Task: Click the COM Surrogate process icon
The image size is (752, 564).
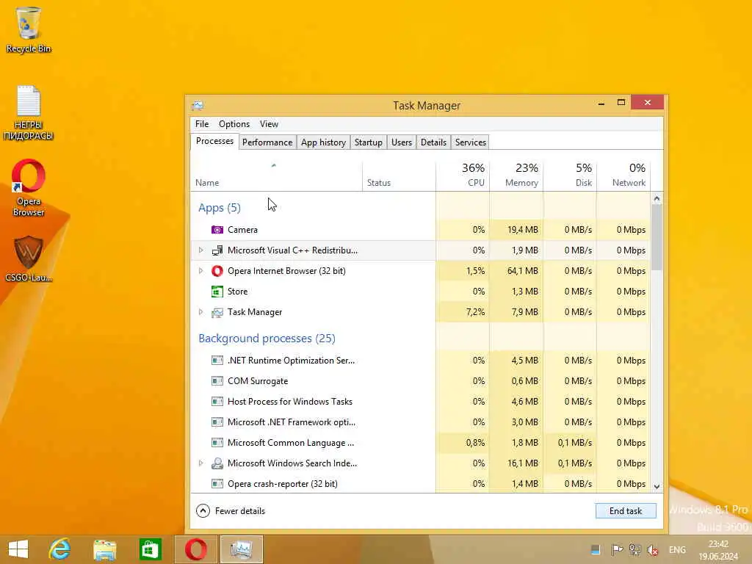Action: (217, 381)
